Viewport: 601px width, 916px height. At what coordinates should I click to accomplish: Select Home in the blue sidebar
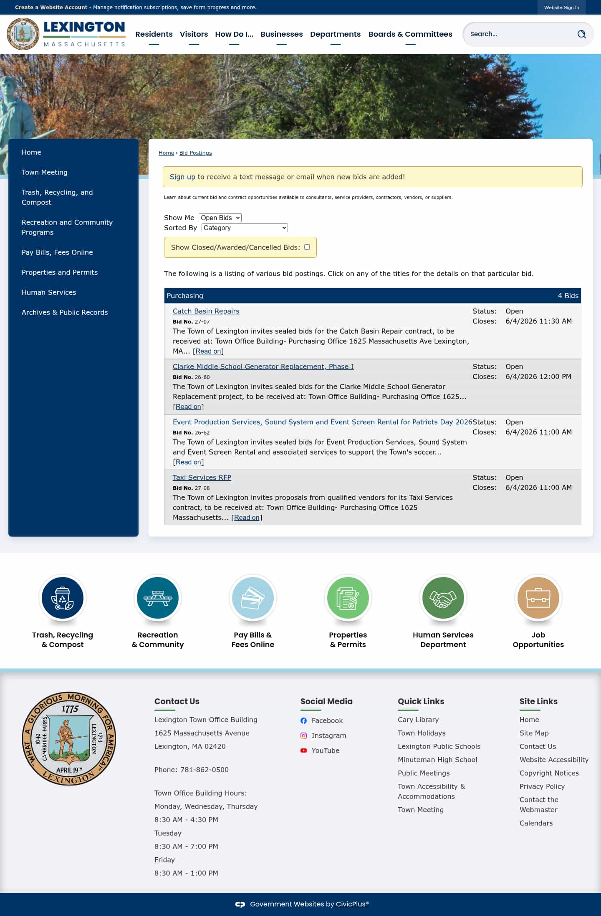click(31, 152)
